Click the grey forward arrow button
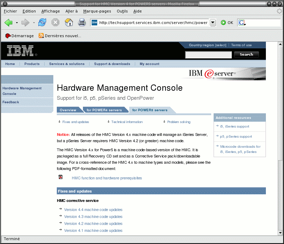Screen dimensions: 284x244 coord(25,23)
